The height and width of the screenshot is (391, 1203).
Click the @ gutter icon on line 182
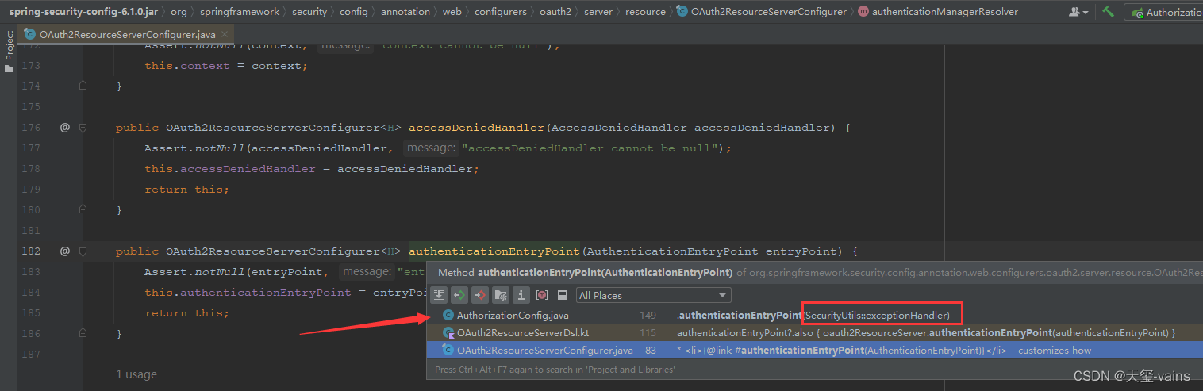[65, 251]
